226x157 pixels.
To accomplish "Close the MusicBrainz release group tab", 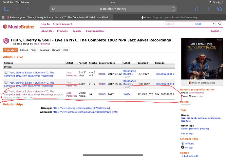I will (3, 17).
